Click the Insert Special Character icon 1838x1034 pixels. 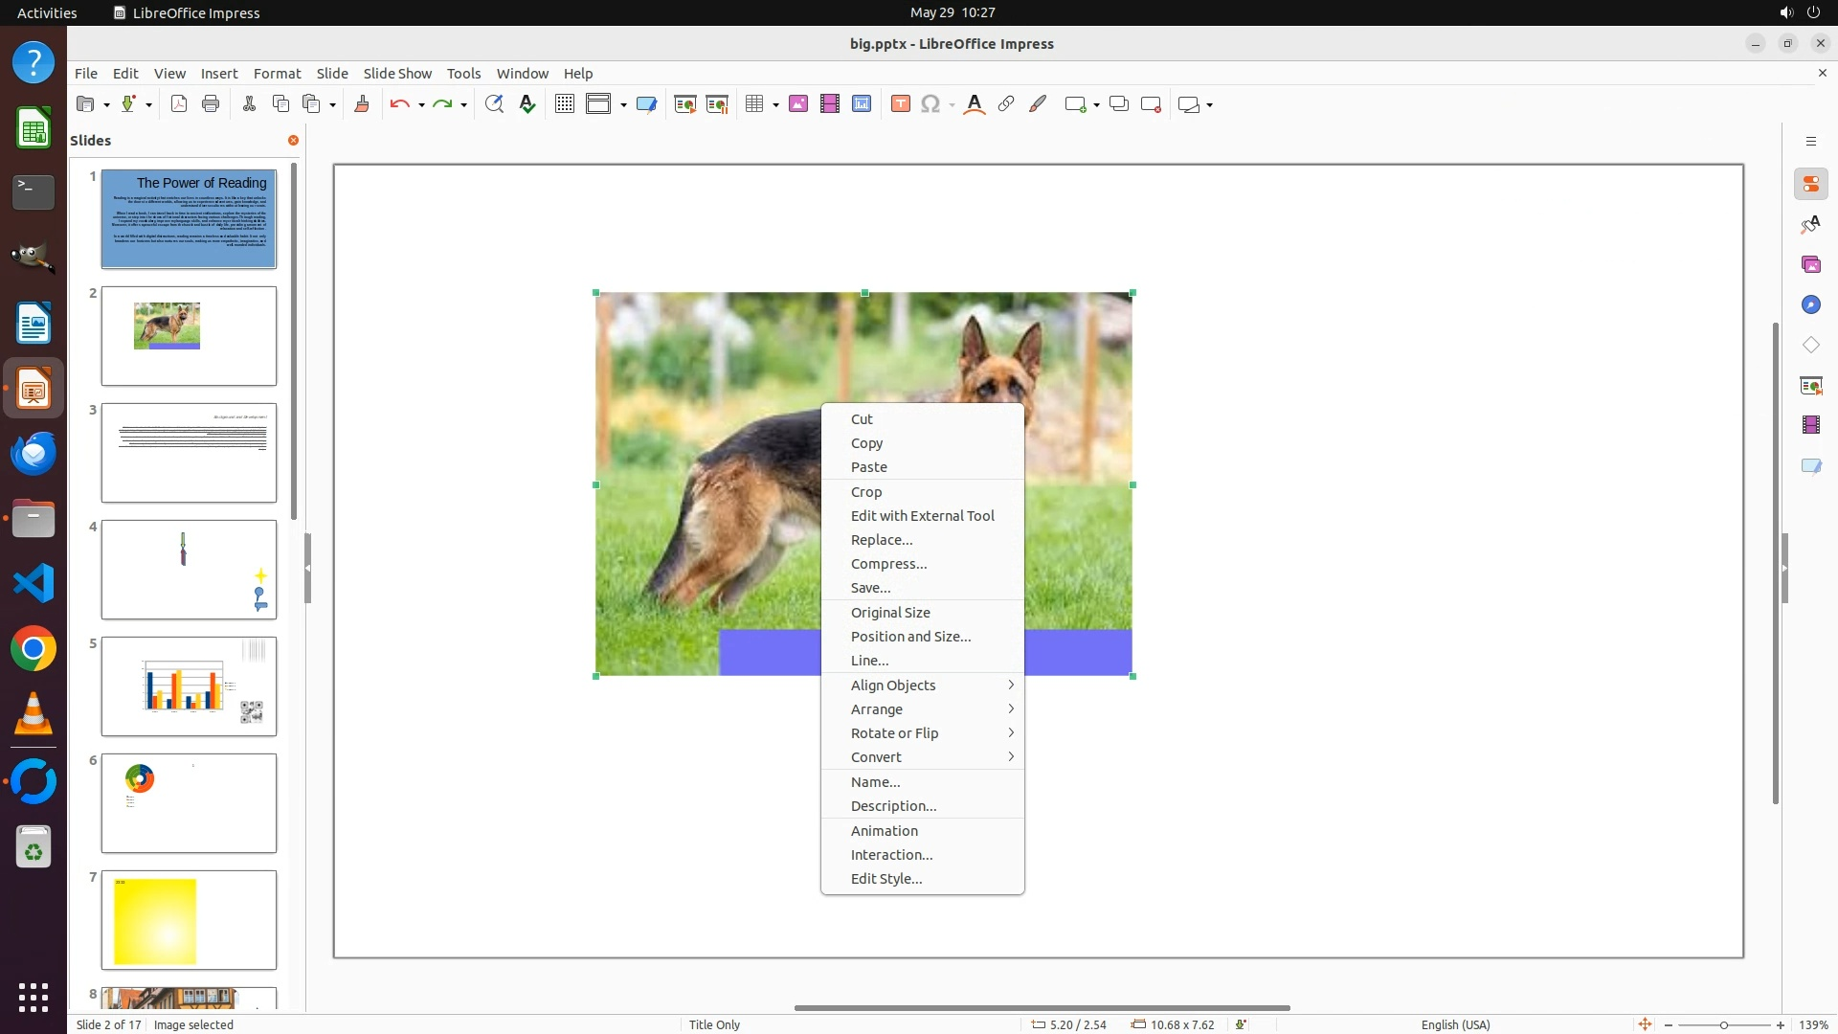click(x=930, y=104)
